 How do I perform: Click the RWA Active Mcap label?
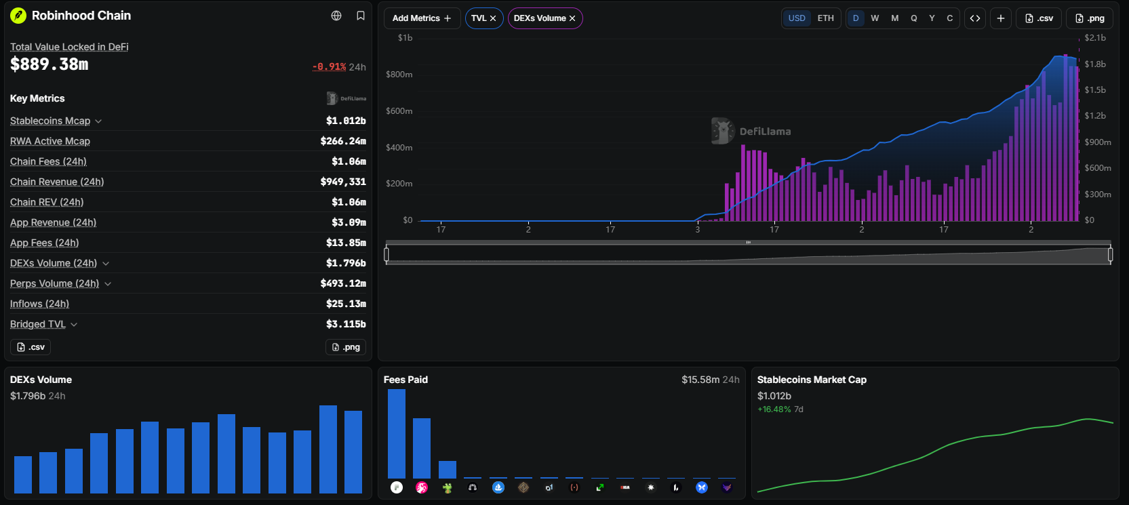tap(50, 141)
